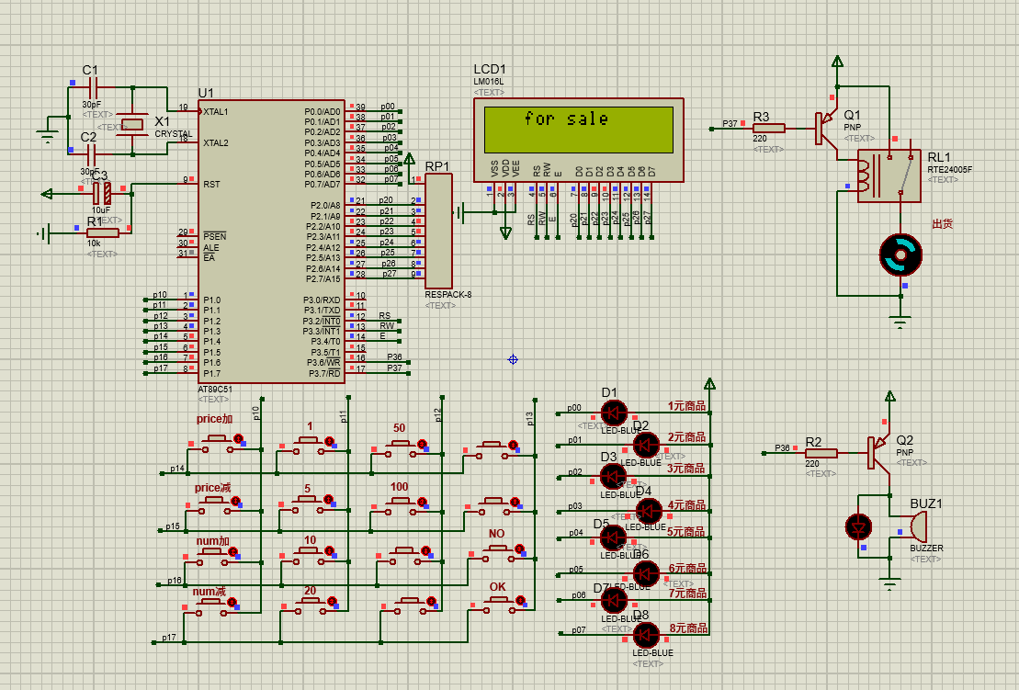The width and height of the screenshot is (1019, 690).
Task: Select the RL1 relay component
Action: [889, 176]
